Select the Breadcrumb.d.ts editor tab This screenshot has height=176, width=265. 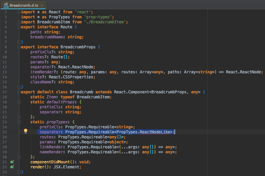coord(23,5)
